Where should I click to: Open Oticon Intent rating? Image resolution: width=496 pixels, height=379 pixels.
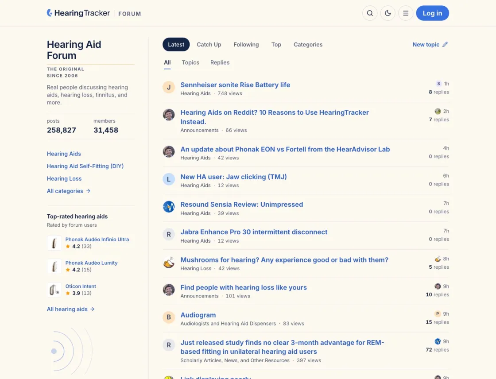click(x=81, y=286)
